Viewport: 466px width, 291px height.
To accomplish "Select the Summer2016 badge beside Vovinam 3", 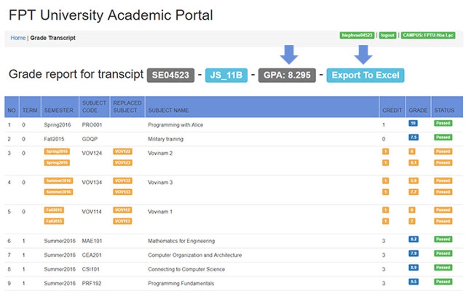I will pos(58,180).
